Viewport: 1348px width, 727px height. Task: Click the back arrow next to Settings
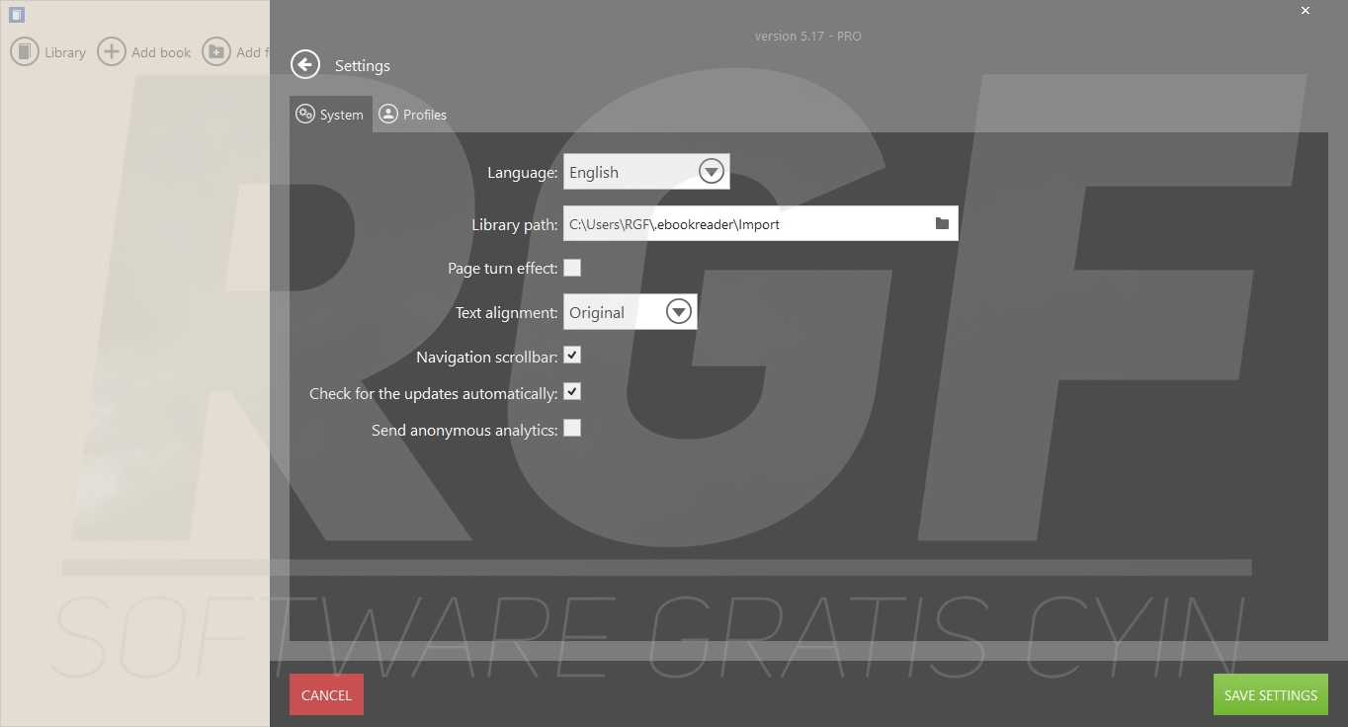pyautogui.click(x=305, y=65)
